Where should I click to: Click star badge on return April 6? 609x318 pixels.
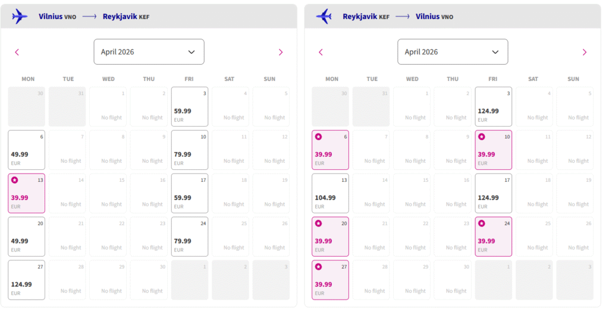(319, 136)
